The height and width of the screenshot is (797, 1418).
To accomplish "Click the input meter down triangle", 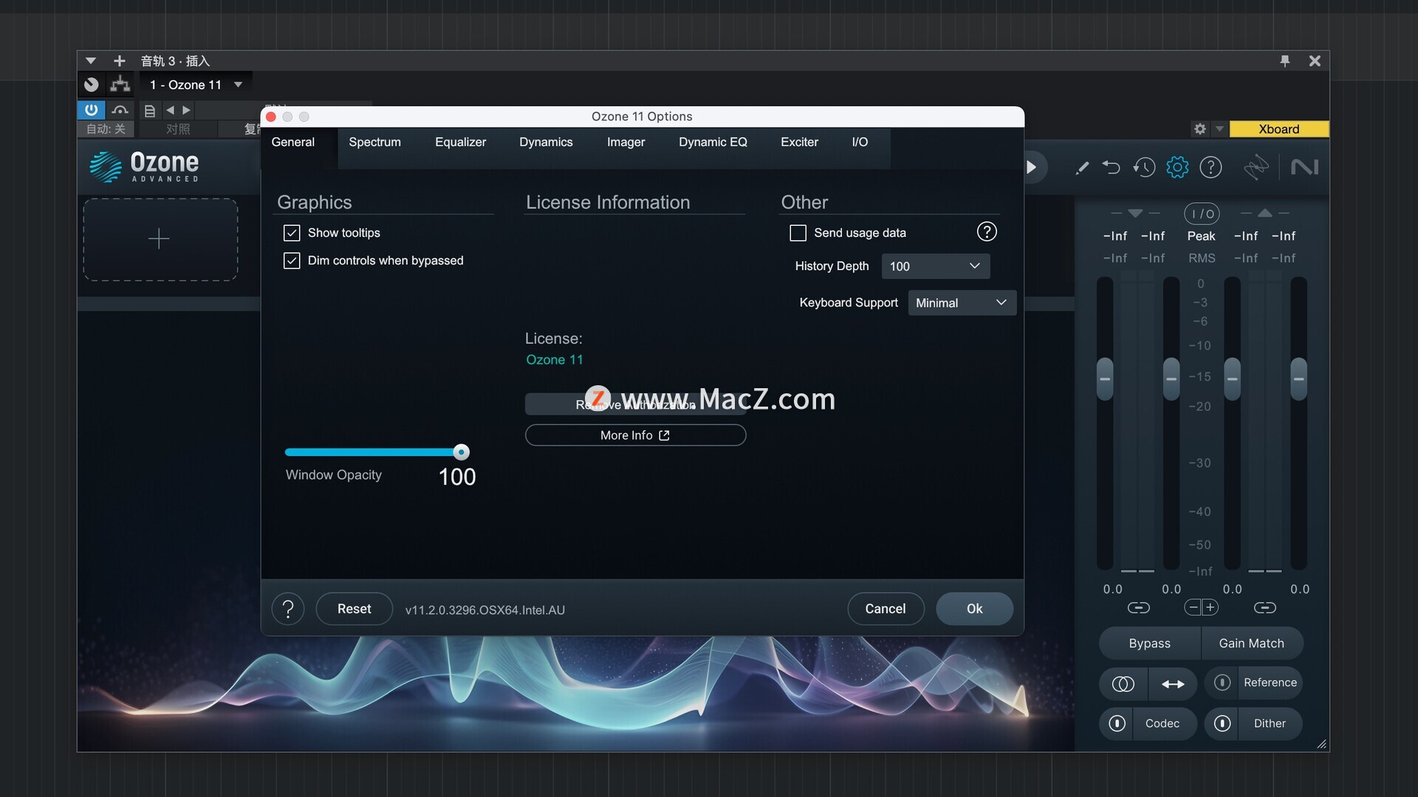I will coord(1136,213).
